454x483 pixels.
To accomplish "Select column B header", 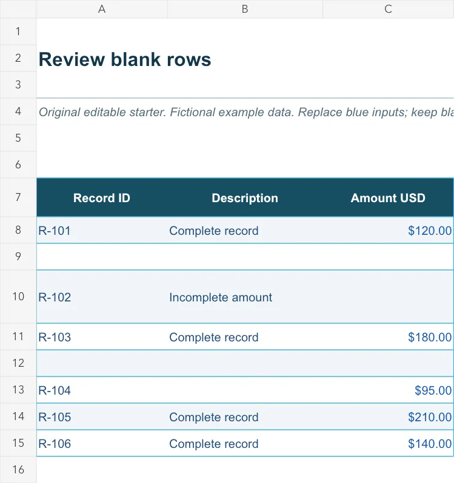I will click(x=245, y=9).
